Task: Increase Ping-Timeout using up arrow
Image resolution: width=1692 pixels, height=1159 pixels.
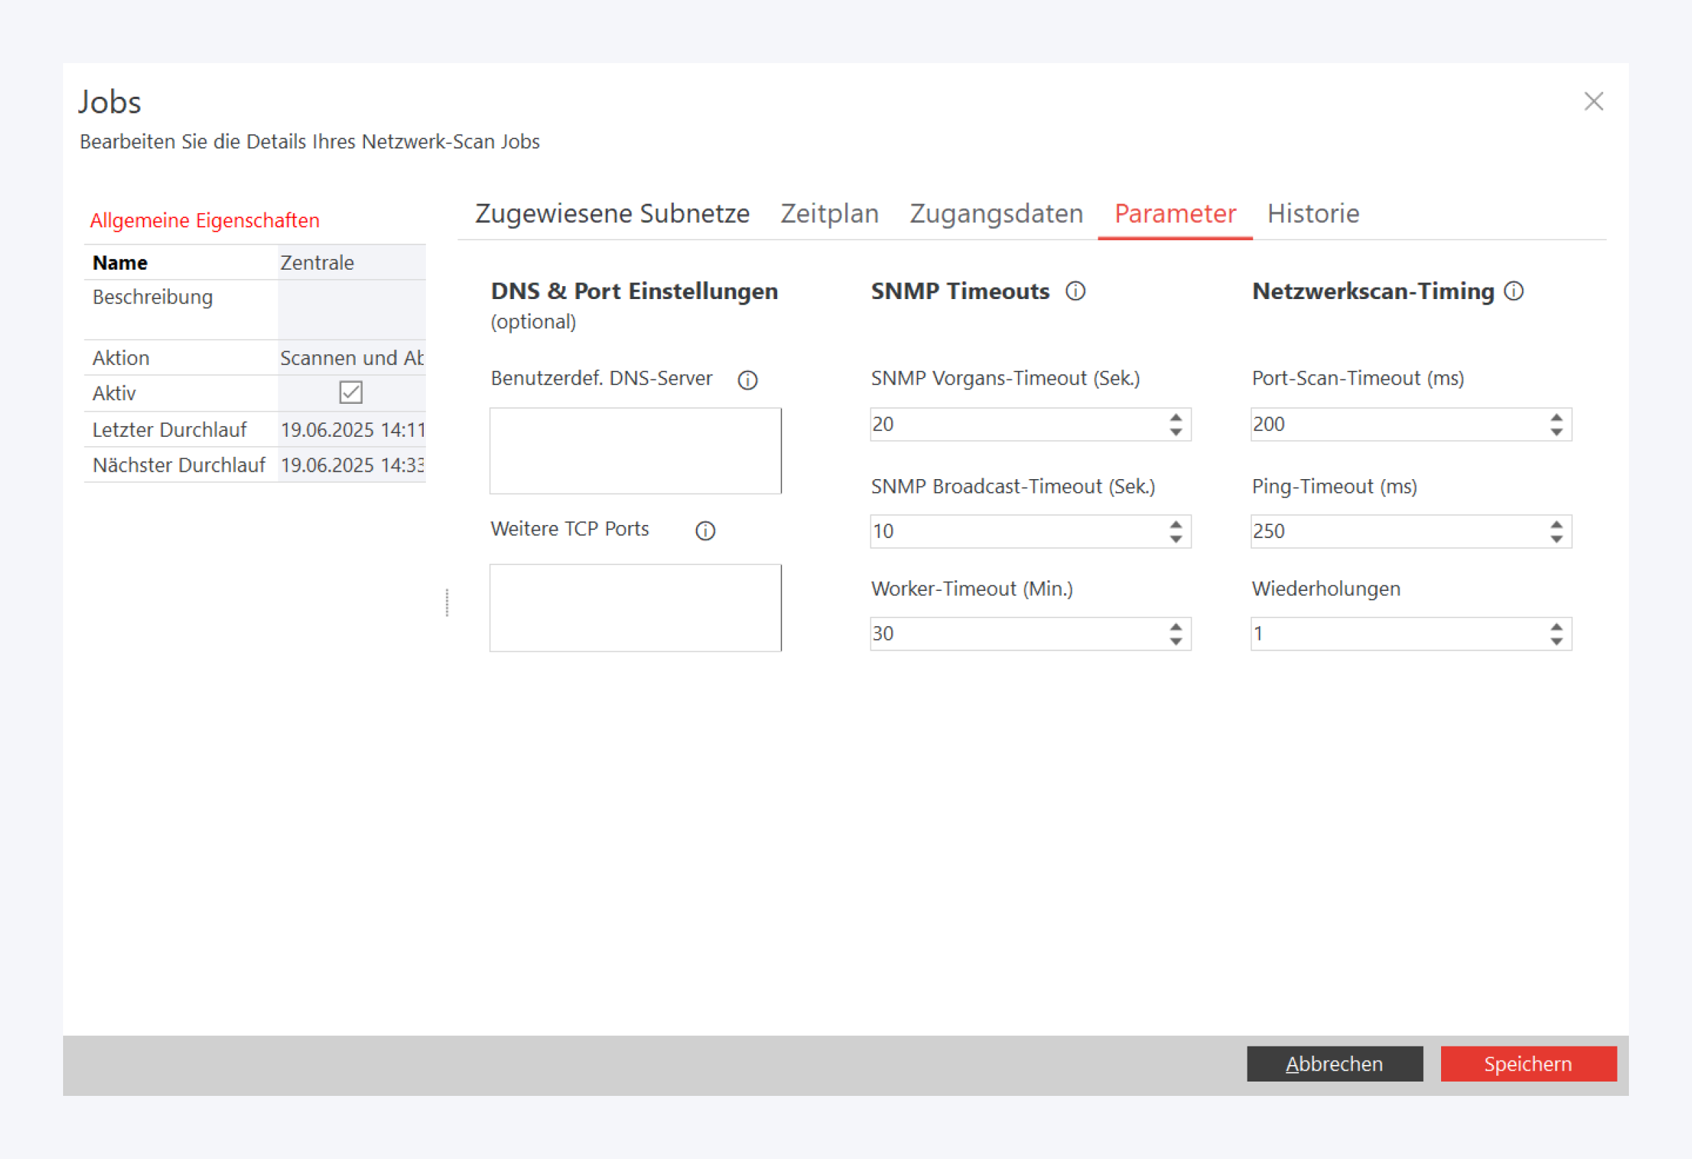Action: 1556,524
